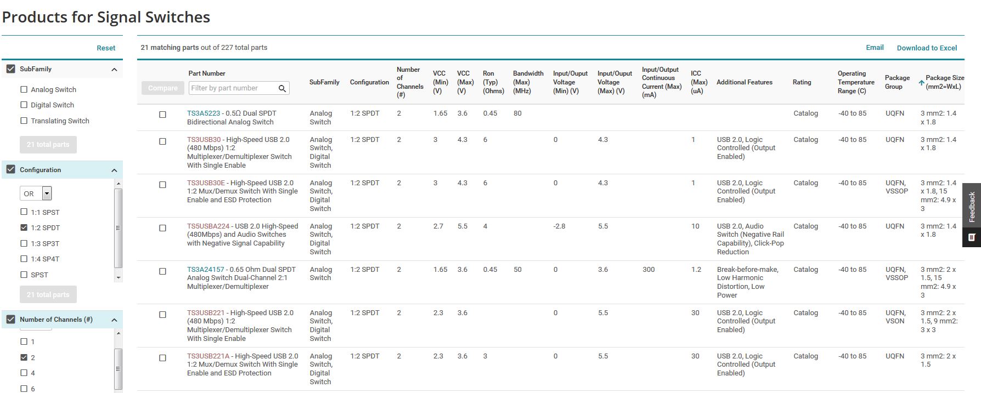Click 21 total parts button under Configuration
This screenshot has width=981, height=393.
pos(48,294)
